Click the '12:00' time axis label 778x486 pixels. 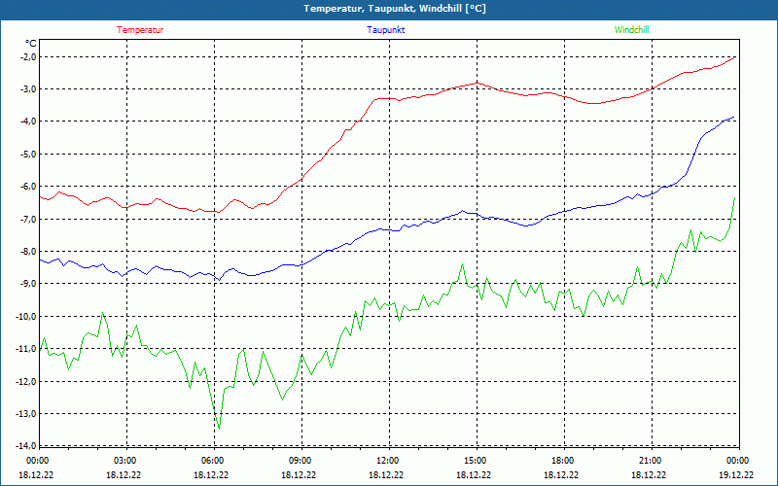point(386,461)
